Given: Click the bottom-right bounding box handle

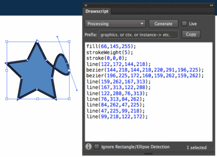Looking at the screenshot, I should click(69, 99).
